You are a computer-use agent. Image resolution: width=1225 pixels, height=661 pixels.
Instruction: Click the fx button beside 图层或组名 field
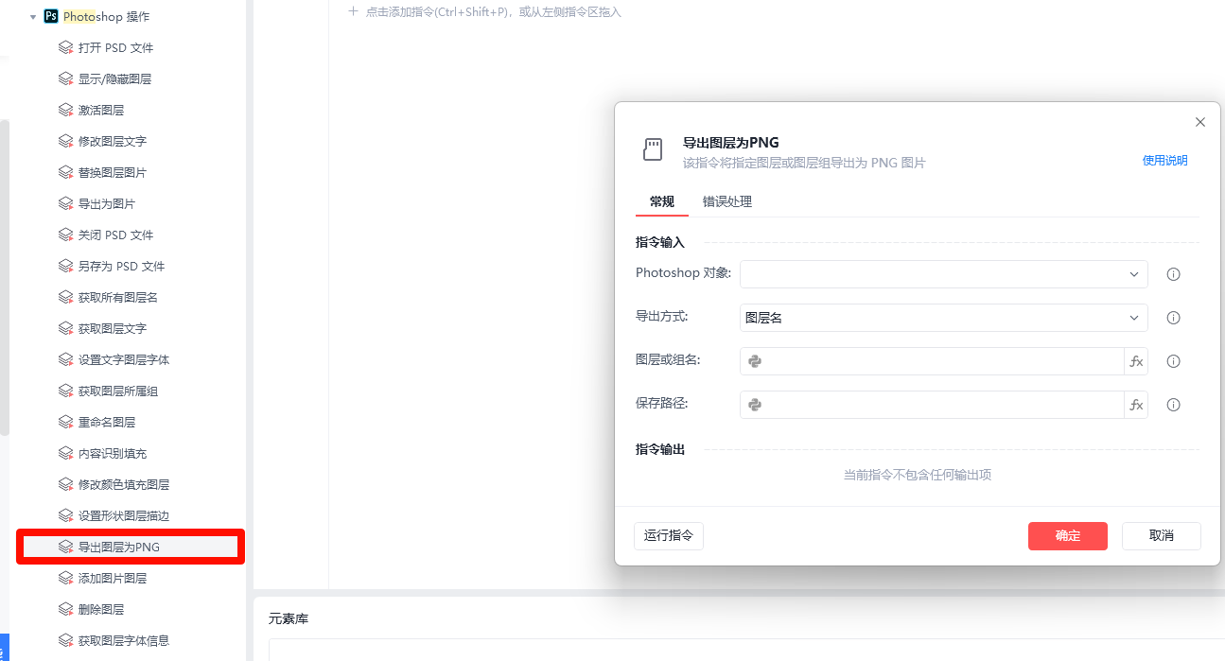click(1136, 361)
